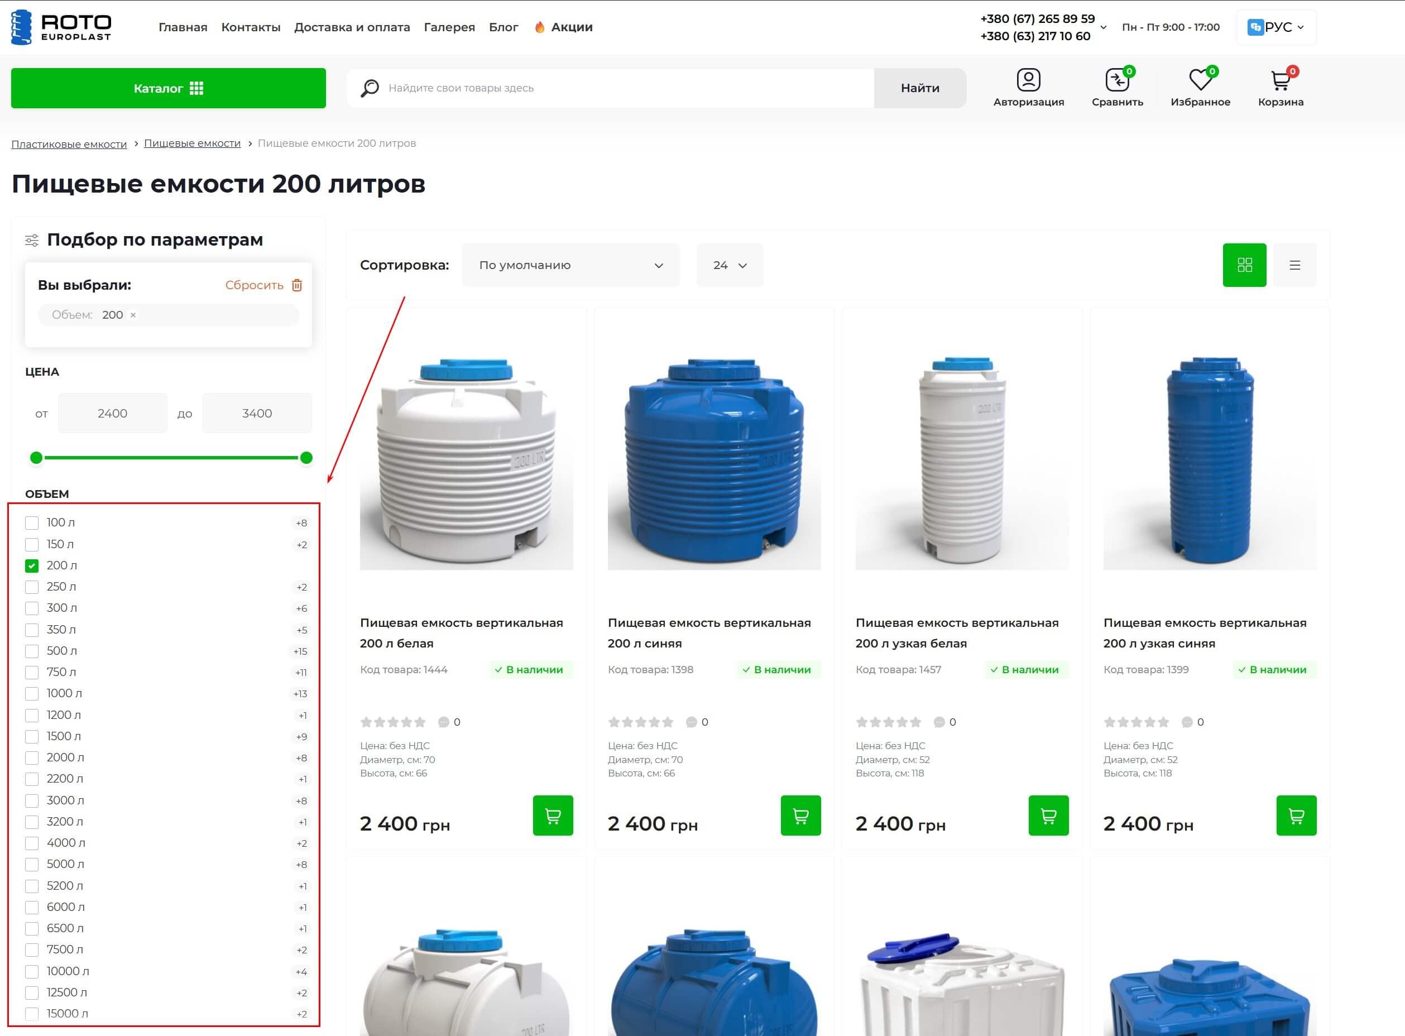Check the 5000 л volume checkbox

32,864
